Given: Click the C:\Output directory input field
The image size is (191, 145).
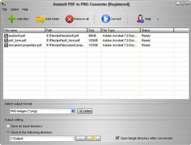Looking at the screenshot, I should 42,139.
